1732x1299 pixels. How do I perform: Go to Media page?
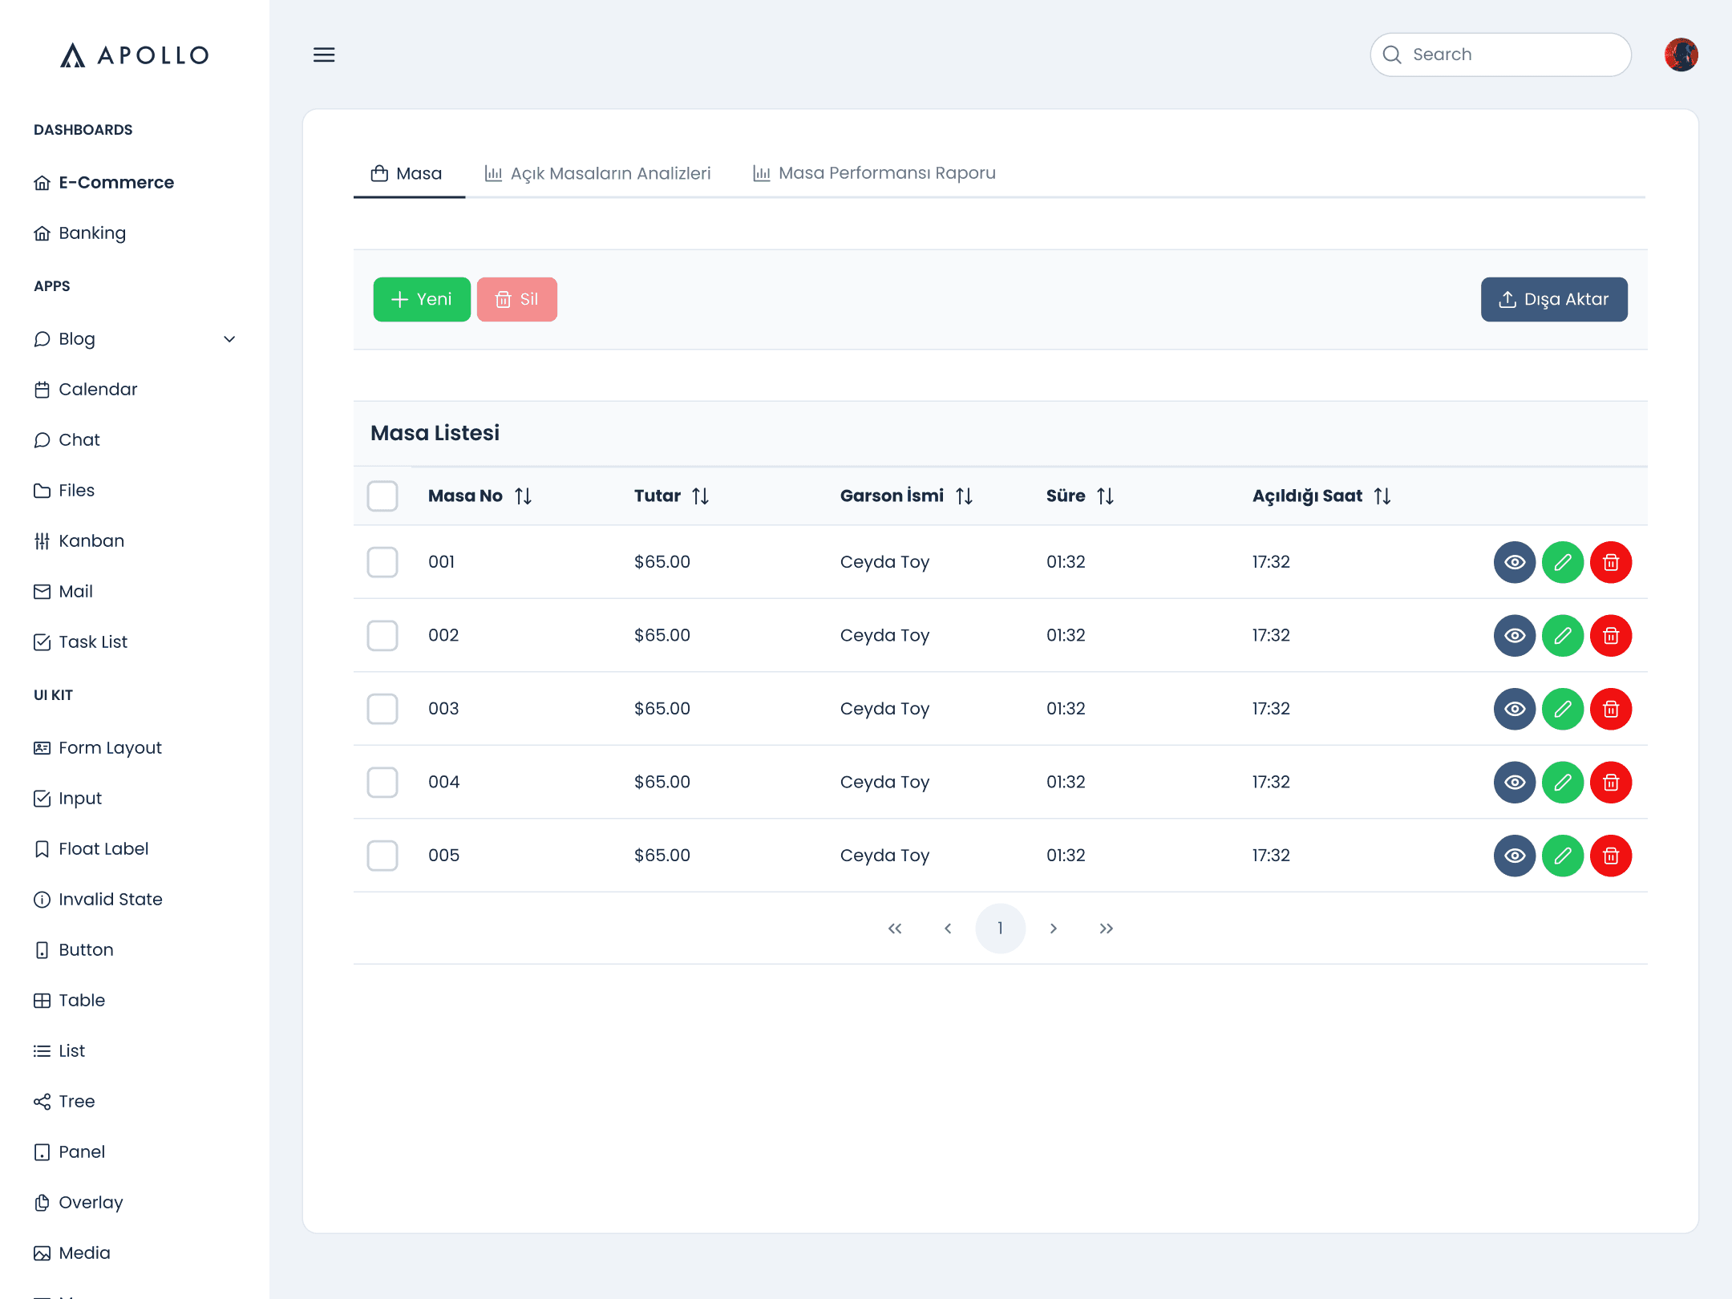71,1253
